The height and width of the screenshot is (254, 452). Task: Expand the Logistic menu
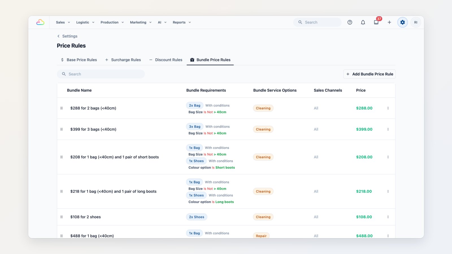point(85,22)
